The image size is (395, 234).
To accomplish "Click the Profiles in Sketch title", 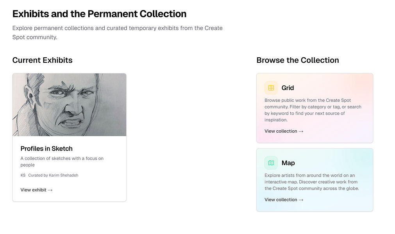I will [x=46, y=149].
